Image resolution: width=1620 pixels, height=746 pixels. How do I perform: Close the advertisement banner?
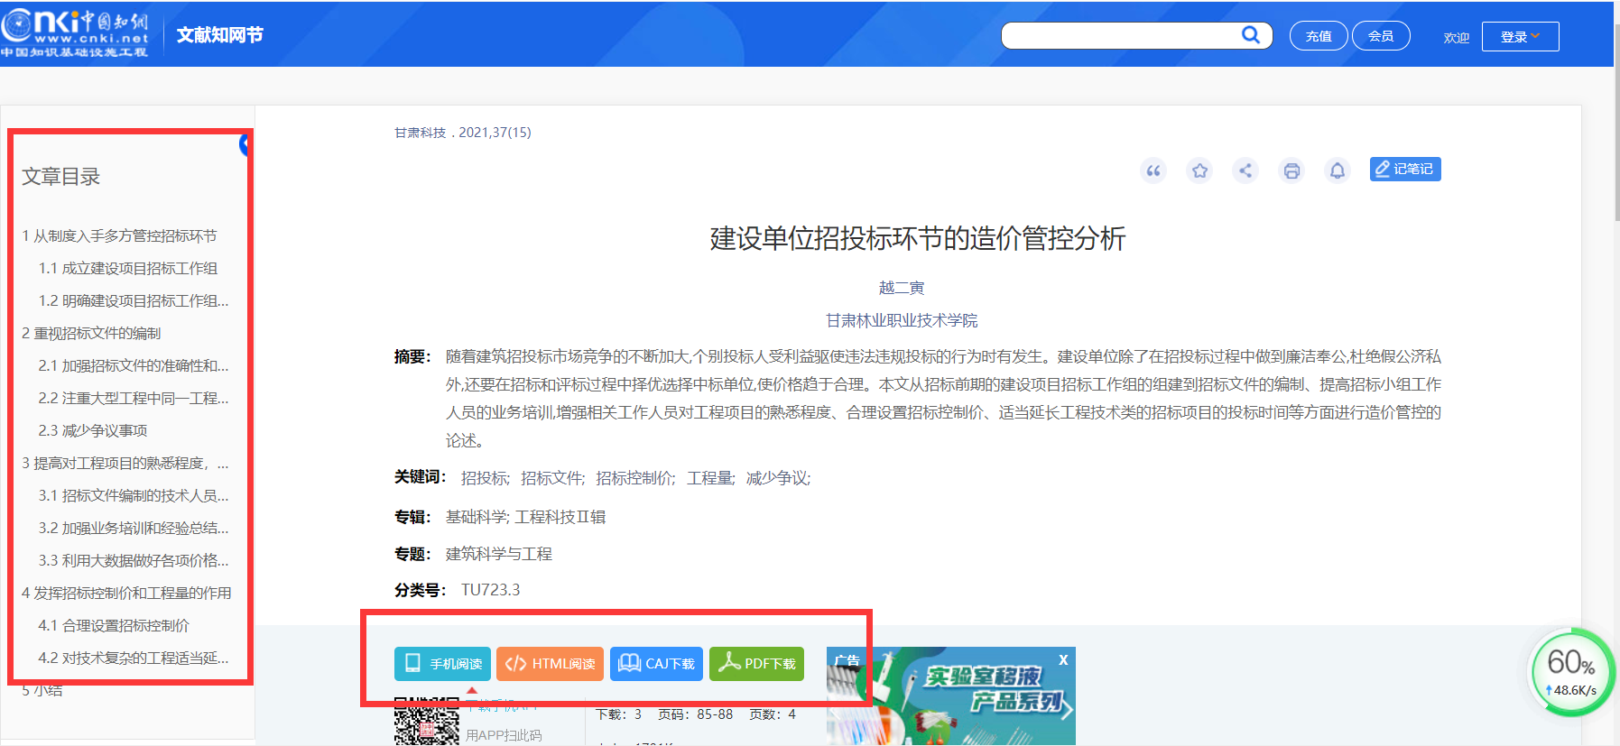pos(1063,659)
